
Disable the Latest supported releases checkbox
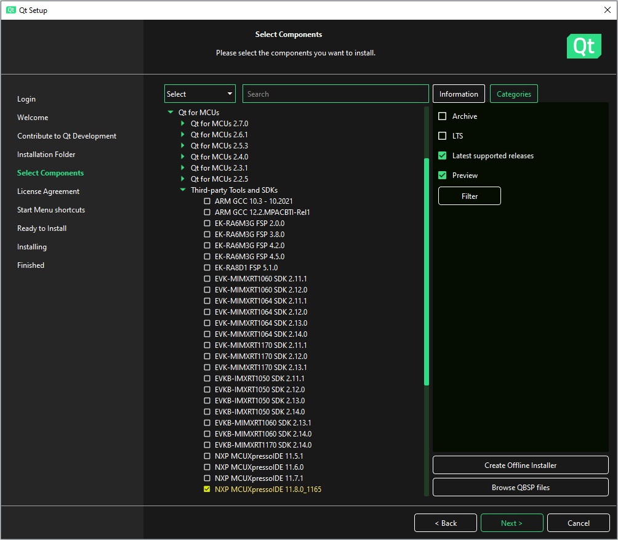[442, 155]
